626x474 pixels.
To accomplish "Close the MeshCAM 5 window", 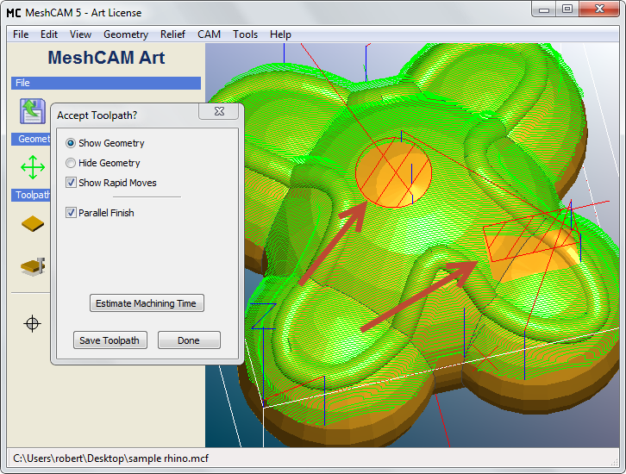I will (599, 9).
